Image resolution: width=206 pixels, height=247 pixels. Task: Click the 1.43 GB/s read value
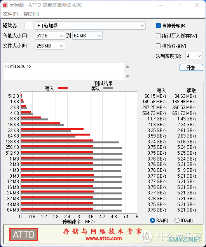click(187, 119)
